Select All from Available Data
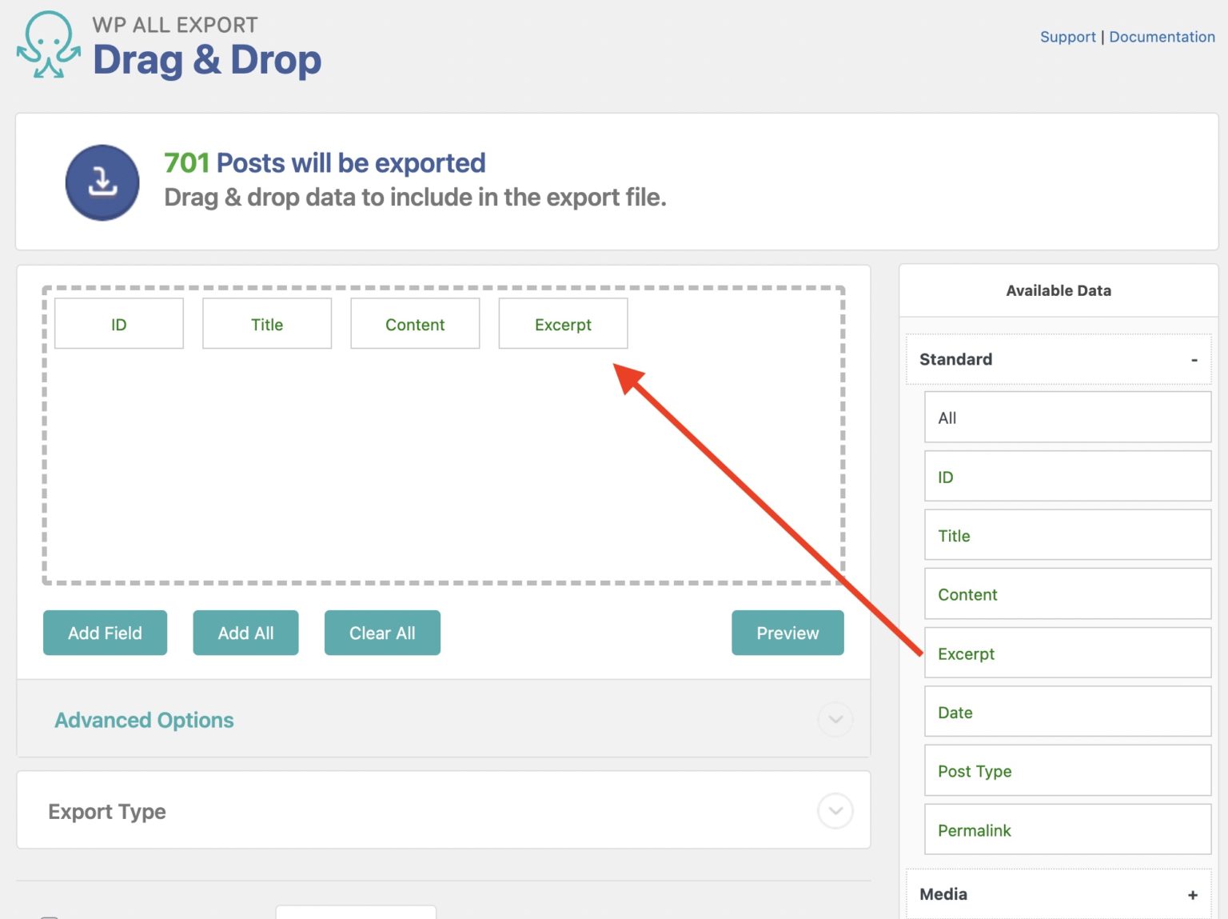Viewport: 1228px width, 919px height. click(x=1067, y=417)
